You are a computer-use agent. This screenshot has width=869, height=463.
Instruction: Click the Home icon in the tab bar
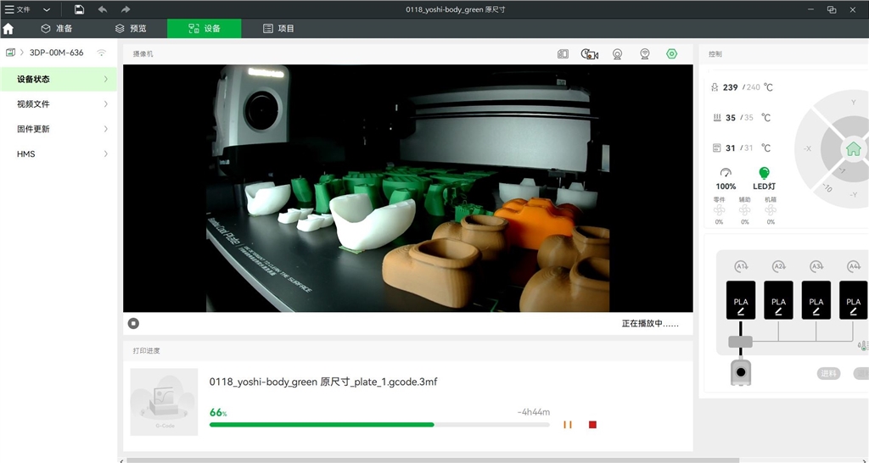pyautogui.click(x=8, y=28)
